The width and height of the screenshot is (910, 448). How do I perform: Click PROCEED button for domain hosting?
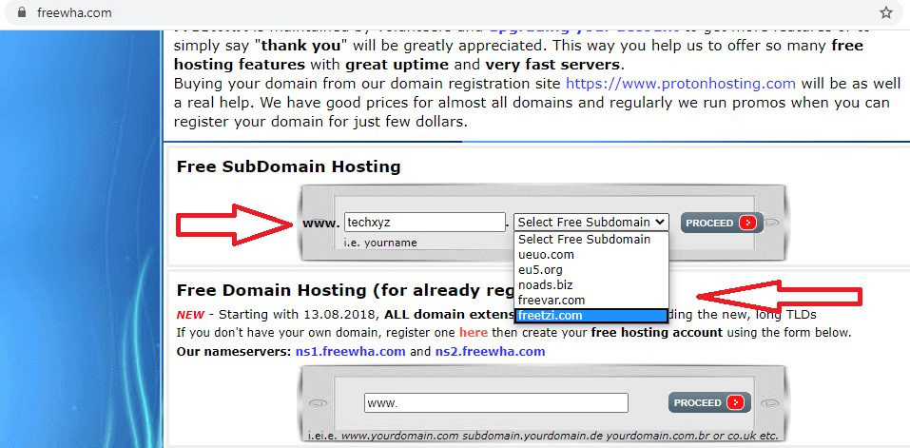[709, 402]
